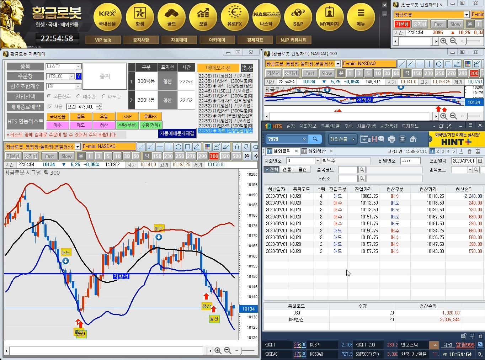
Task: Select the angle line tool in main chart
Action: [x=150, y=147]
